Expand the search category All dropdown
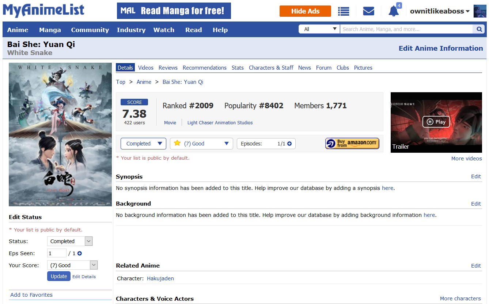The height and width of the screenshot is (304, 489). pyautogui.click(x=319, y=29)
